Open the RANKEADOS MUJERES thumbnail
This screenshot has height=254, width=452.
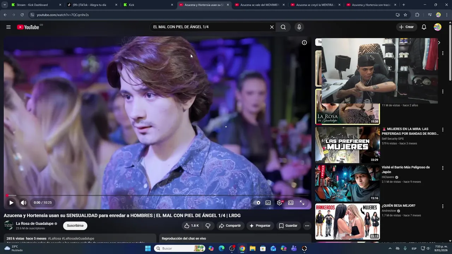click(x=347, y=222)
